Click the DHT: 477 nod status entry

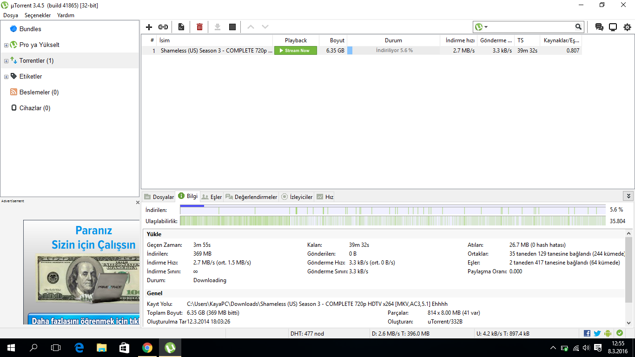[307, 333]
